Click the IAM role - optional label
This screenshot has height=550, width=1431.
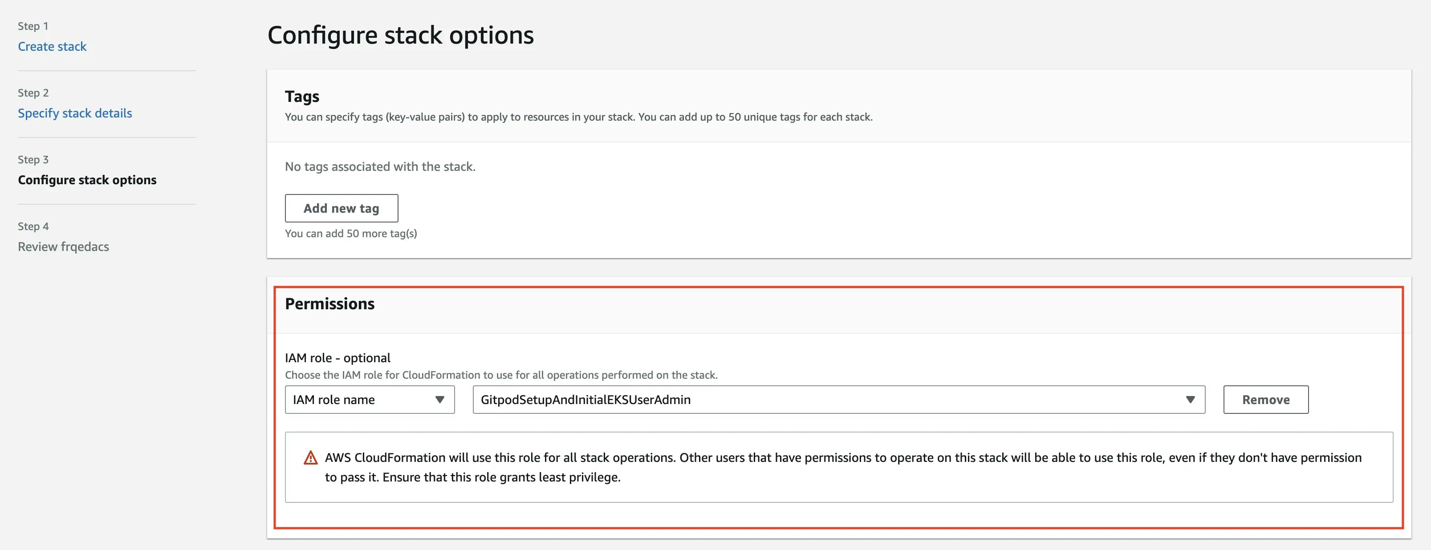337,358
